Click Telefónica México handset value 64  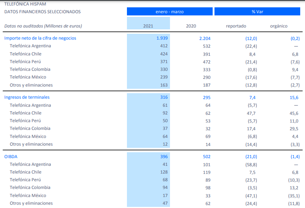pyautogui.click(x=165, y=136)
